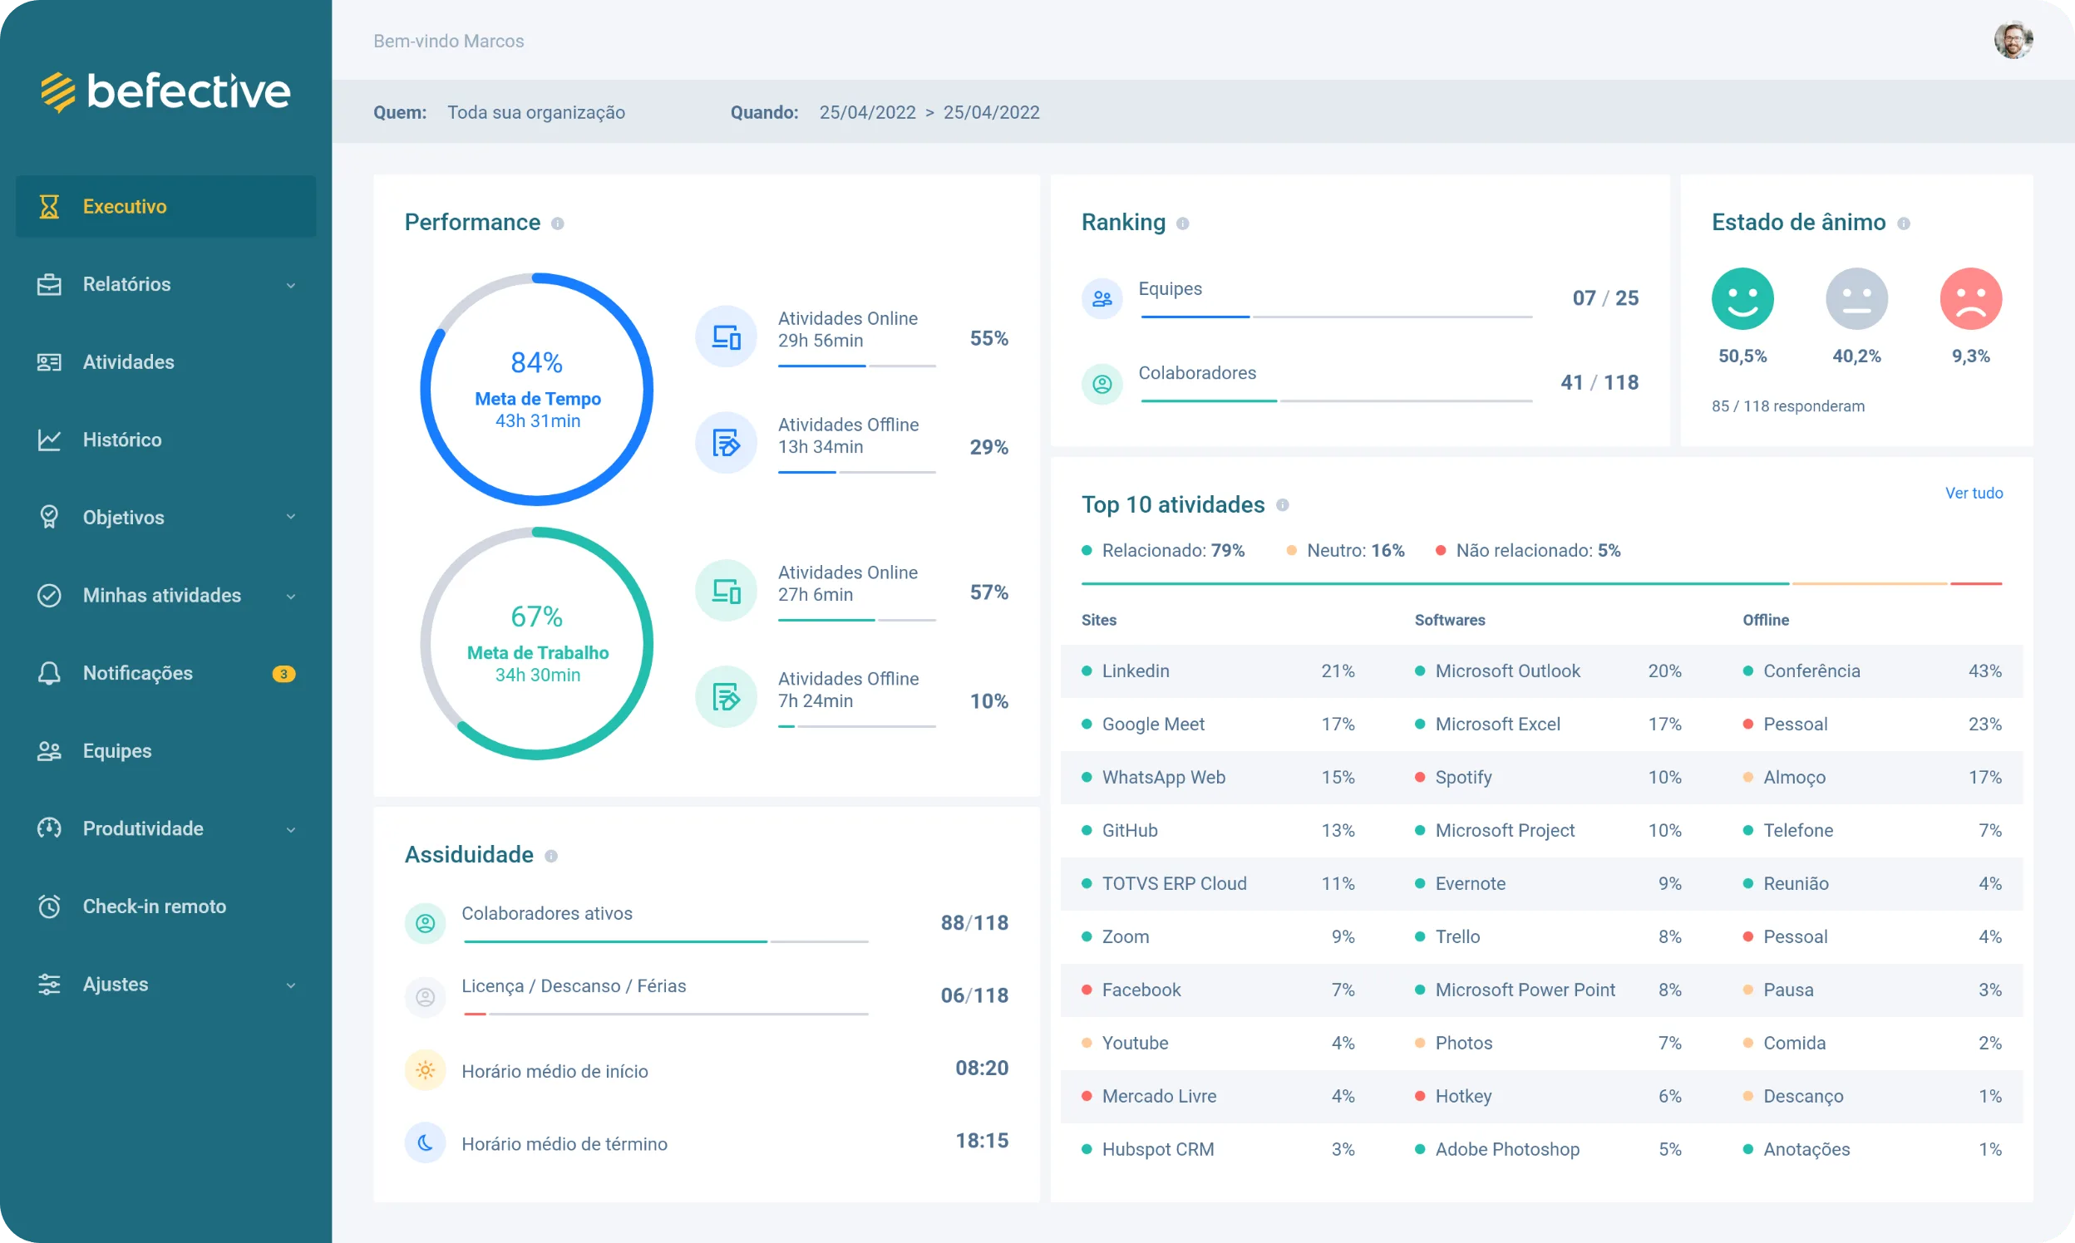Viewport: 2075px width, 1243px height.
Task: Click the Top 10 atividades info icon
Action: pyautogui.click(x=1282, y=505)
